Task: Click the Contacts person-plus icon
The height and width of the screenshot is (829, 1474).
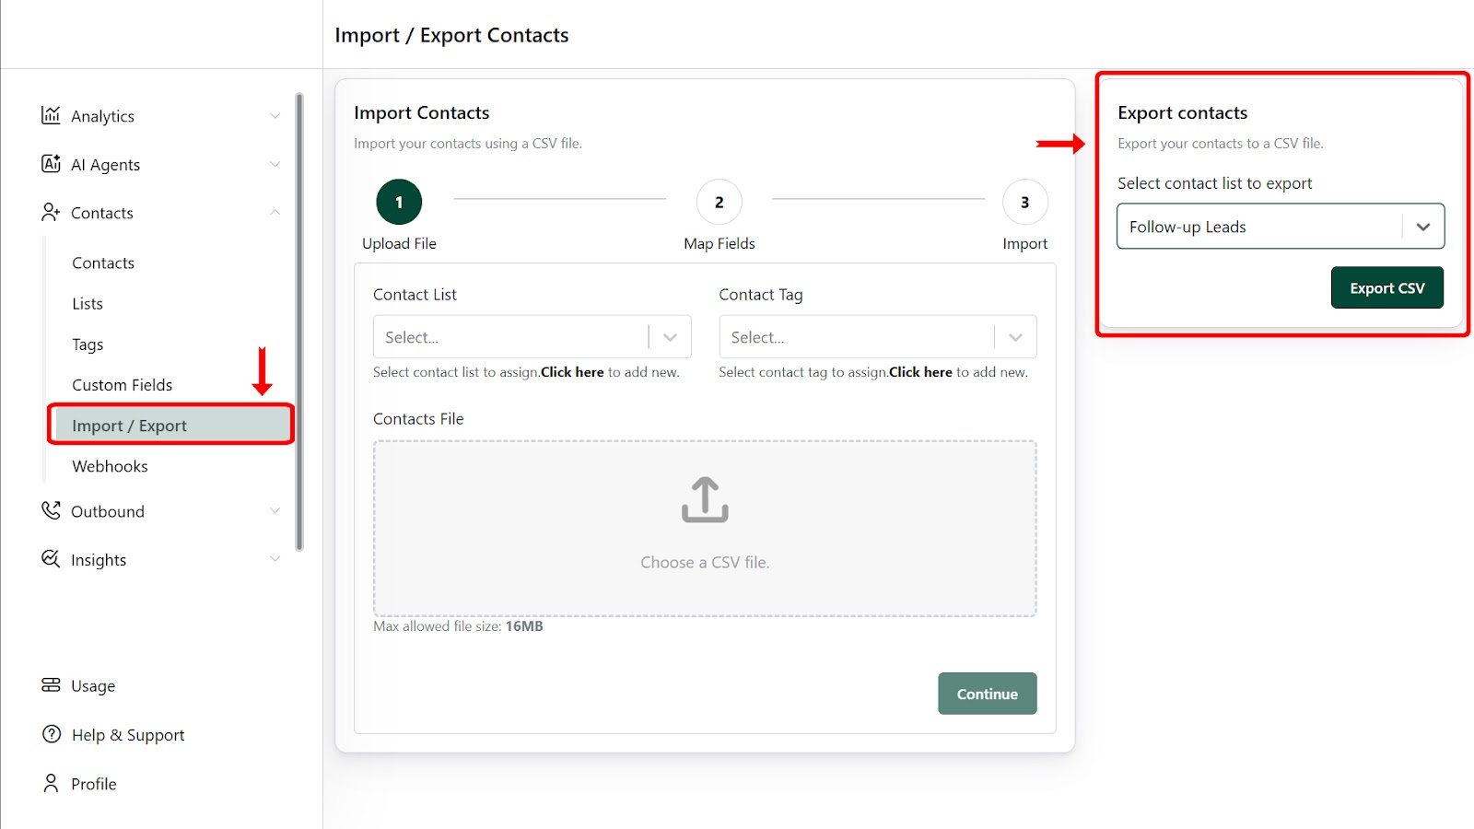Action: click(x=51, y=213)
